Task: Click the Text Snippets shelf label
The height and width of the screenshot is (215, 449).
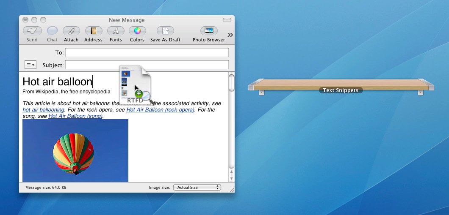Action: pos(341,90)
